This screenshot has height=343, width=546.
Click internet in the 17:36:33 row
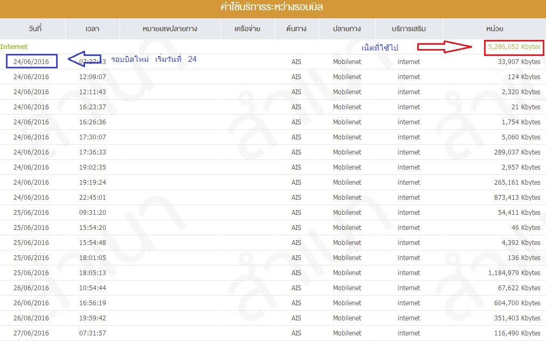tap(409, 152)
